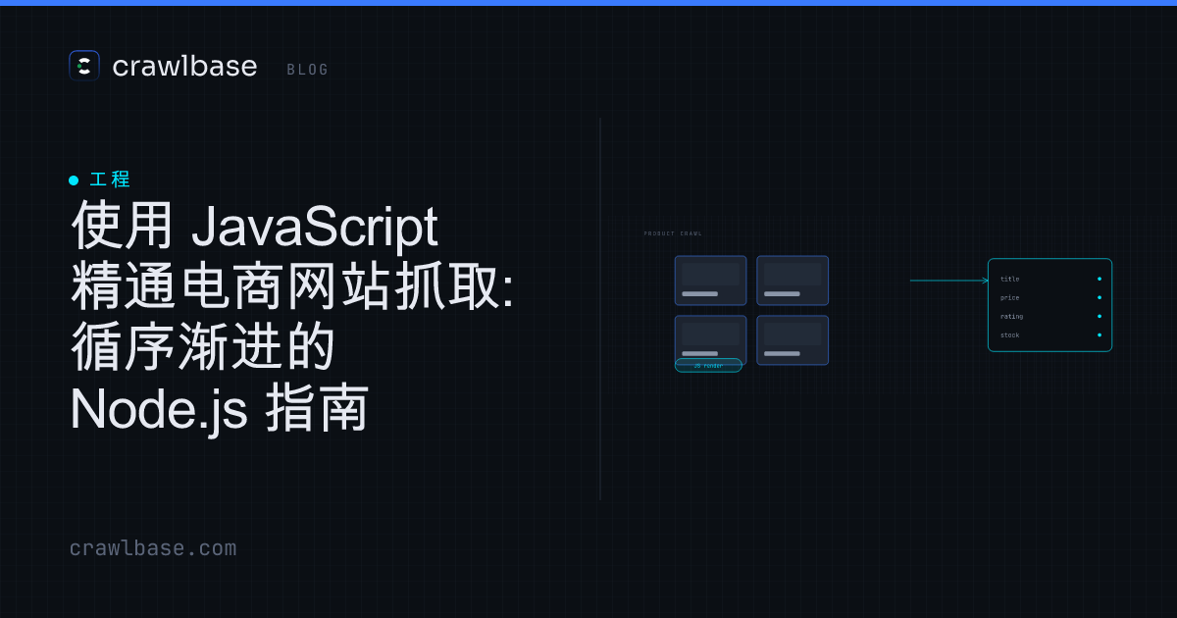1177x618 pixels.
Task: Click the 'title' field row
Action: coord(1049,279)
